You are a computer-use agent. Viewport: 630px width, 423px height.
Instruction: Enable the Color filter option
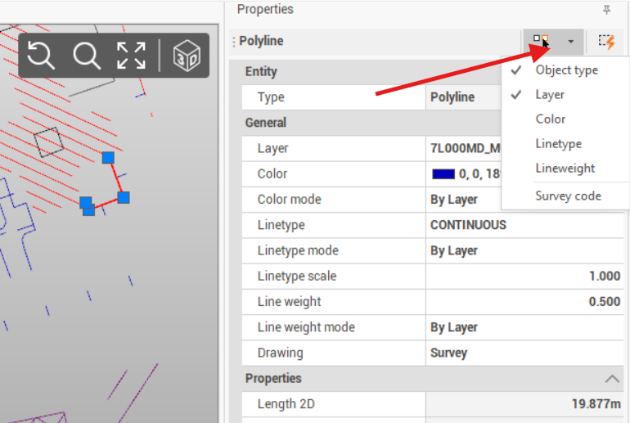click(551, 119)
